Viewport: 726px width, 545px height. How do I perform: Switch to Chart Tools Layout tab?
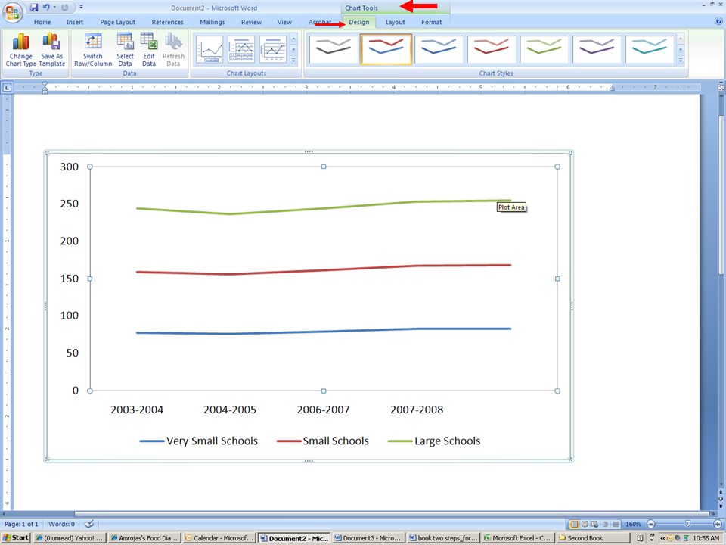click(396, 22)
